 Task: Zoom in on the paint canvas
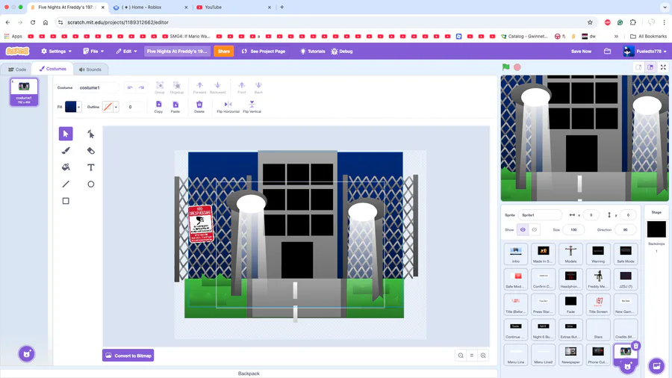point(483,356)
